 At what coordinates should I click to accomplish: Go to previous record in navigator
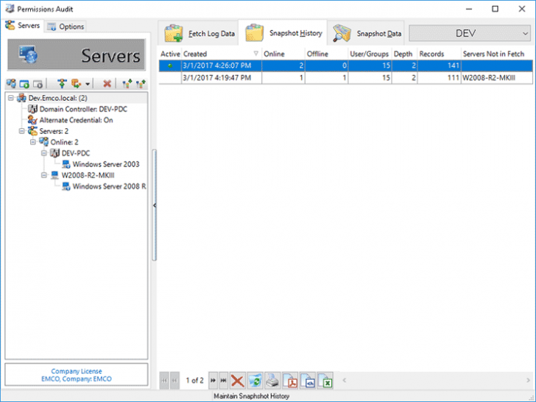click(x=174, y=381)
